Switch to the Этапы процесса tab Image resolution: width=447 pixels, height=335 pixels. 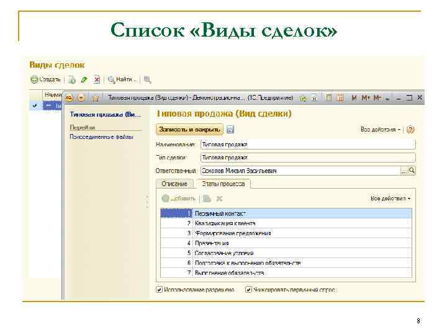click(x=223, y=184)
